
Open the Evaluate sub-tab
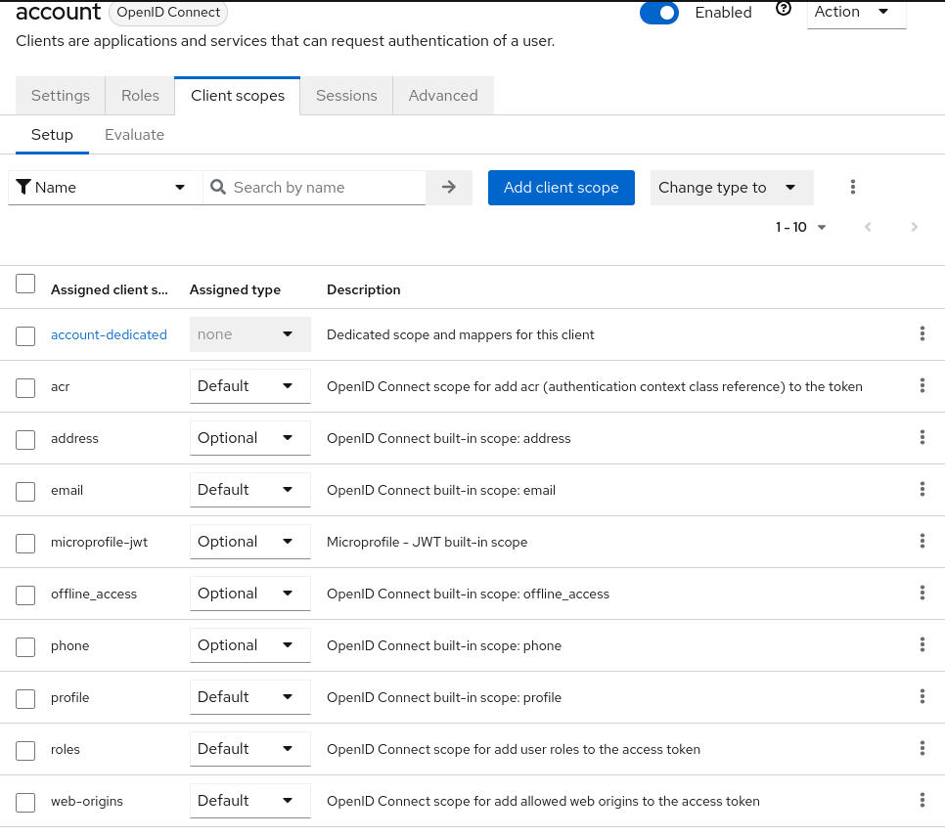tap(134, 135)
